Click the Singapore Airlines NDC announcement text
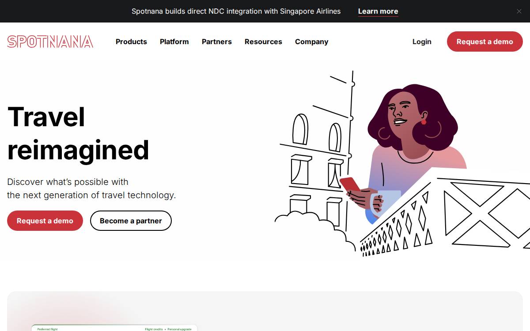This screenshot has height=331, width=530. (x=236, y=11)
